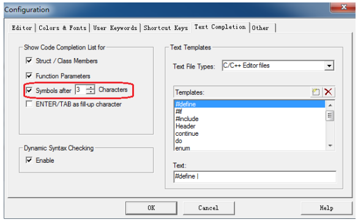
Task: Disable Dynamic Syntax Checking Enable checkbox
Action: coord(29,160)
